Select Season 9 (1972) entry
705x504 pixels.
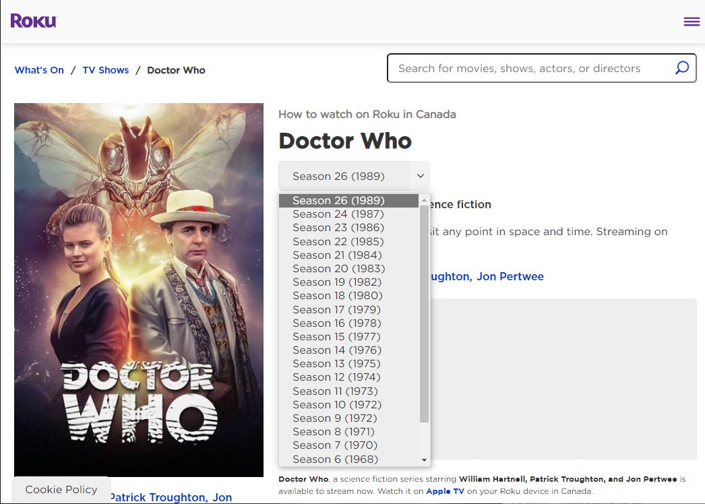(x=334, y=418)
